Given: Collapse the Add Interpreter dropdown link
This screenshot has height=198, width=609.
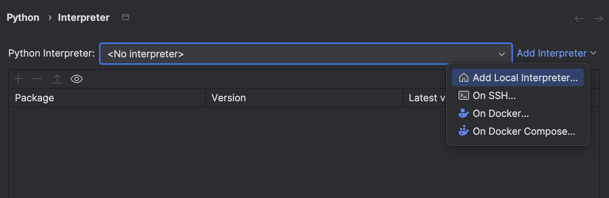Looking at the screenshot, I should pos(557,53).
